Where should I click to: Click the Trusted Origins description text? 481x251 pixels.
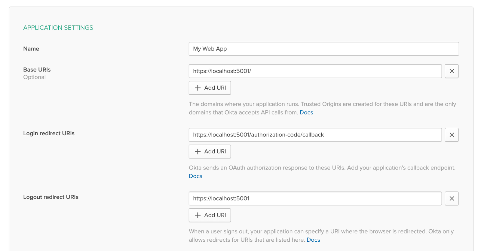point(322,104)
